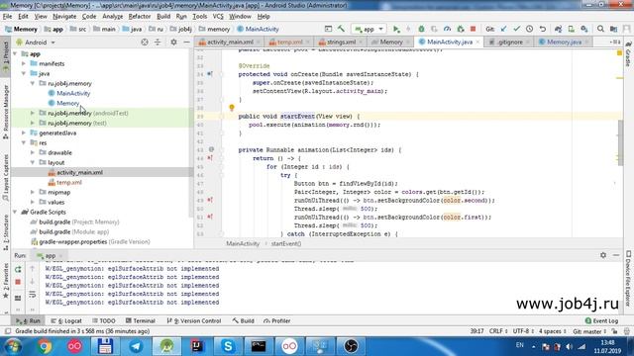Open Telegram from the Windows taskbar
The width and height of the screenshot is (634, 356).
(137, 346)
